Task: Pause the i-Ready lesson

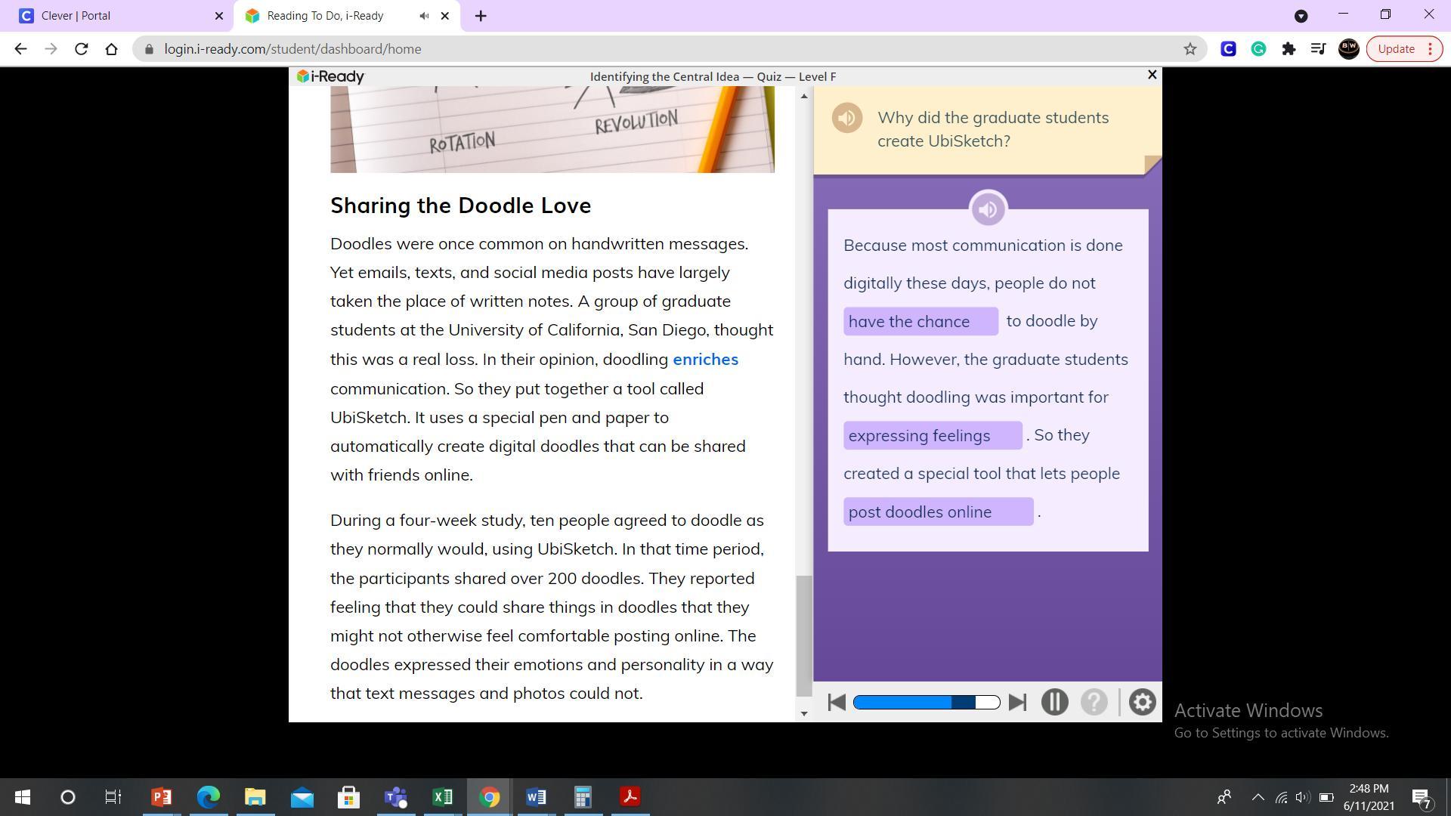Action: pos(1054,703)
